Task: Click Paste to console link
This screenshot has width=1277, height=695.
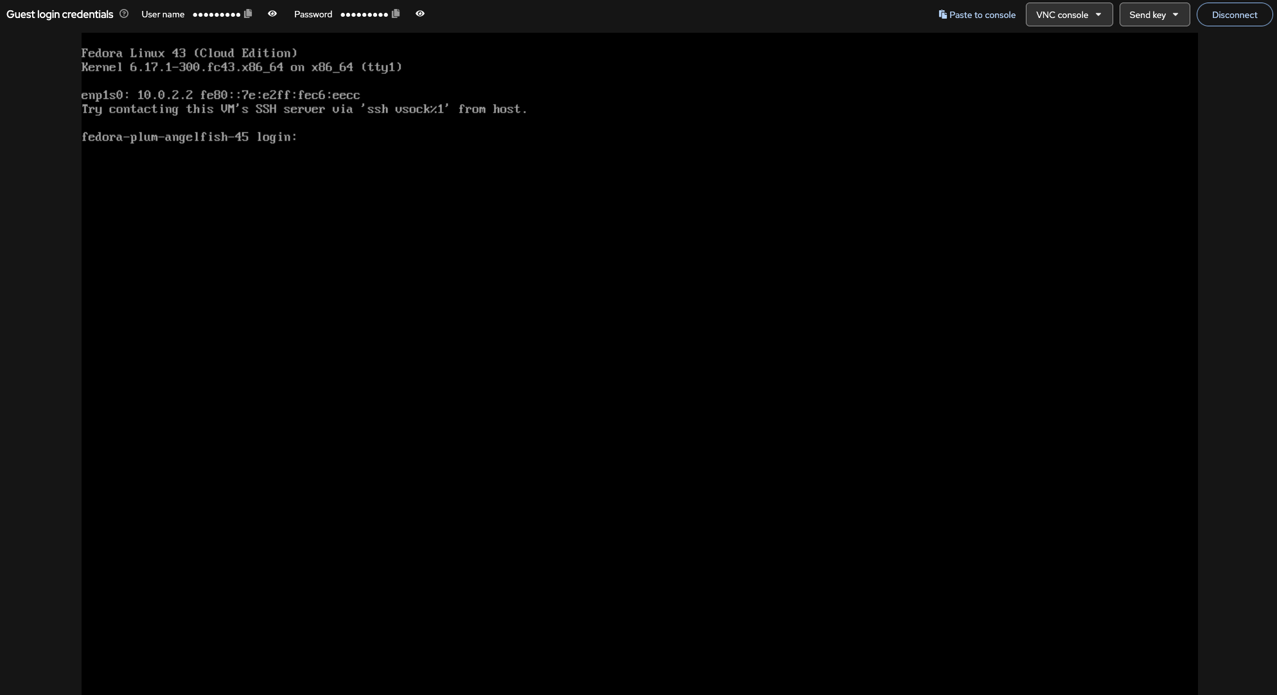Action: (977, 15)
